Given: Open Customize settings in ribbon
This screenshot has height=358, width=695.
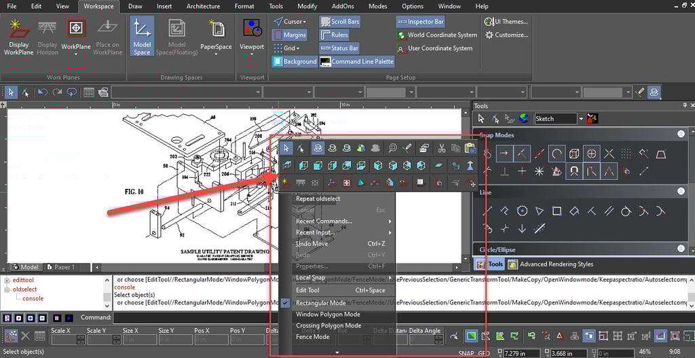Looking at the screenshot, I should click(x=506, y=35).
